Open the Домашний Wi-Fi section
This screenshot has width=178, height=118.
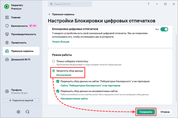18,60
